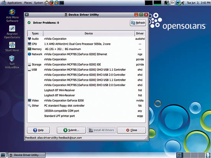Open the Add More Software desktop icon

[12, 15]
